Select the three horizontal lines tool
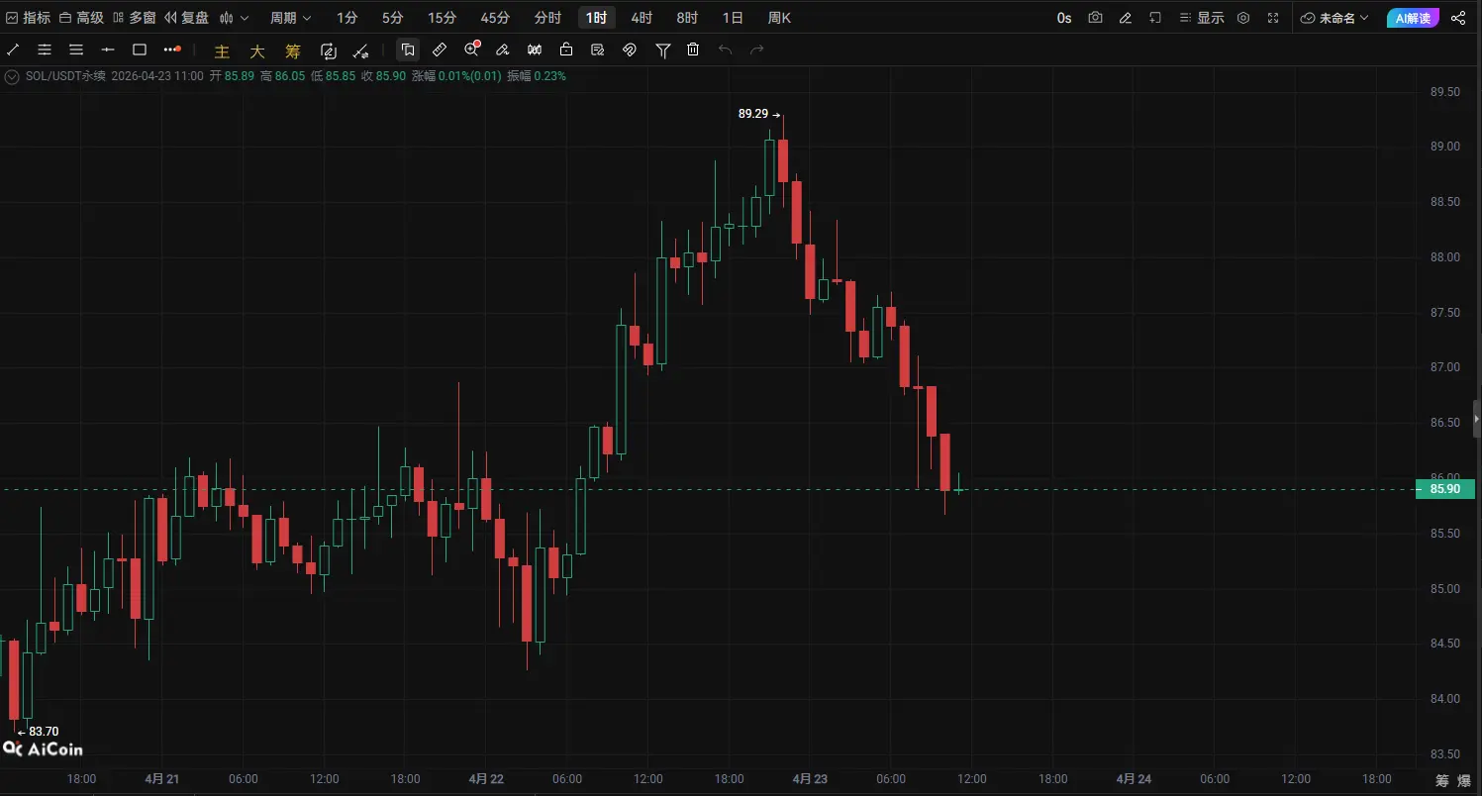 (x=76, y=50)
